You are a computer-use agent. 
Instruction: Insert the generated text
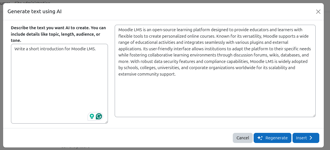tap(306, 138)
